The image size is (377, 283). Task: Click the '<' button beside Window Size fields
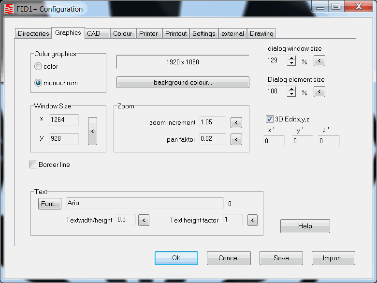pyautogui.click(x=92, y=131)
